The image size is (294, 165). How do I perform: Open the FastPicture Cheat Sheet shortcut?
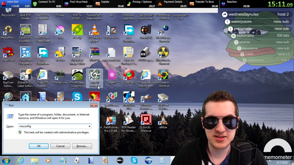coord(43,33)
